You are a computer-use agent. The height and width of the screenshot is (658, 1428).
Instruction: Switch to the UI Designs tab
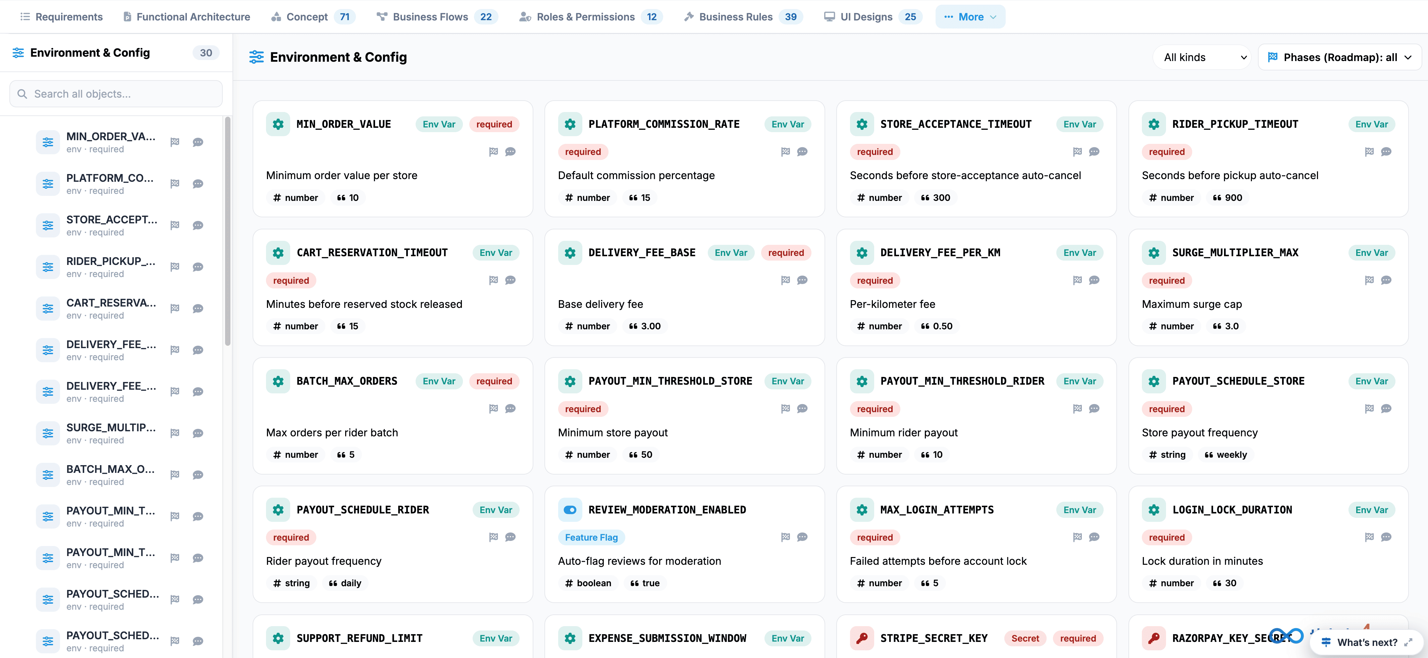point(872,17)
